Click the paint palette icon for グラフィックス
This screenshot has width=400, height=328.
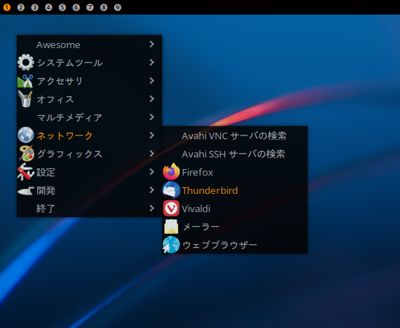tap(26, 153)
